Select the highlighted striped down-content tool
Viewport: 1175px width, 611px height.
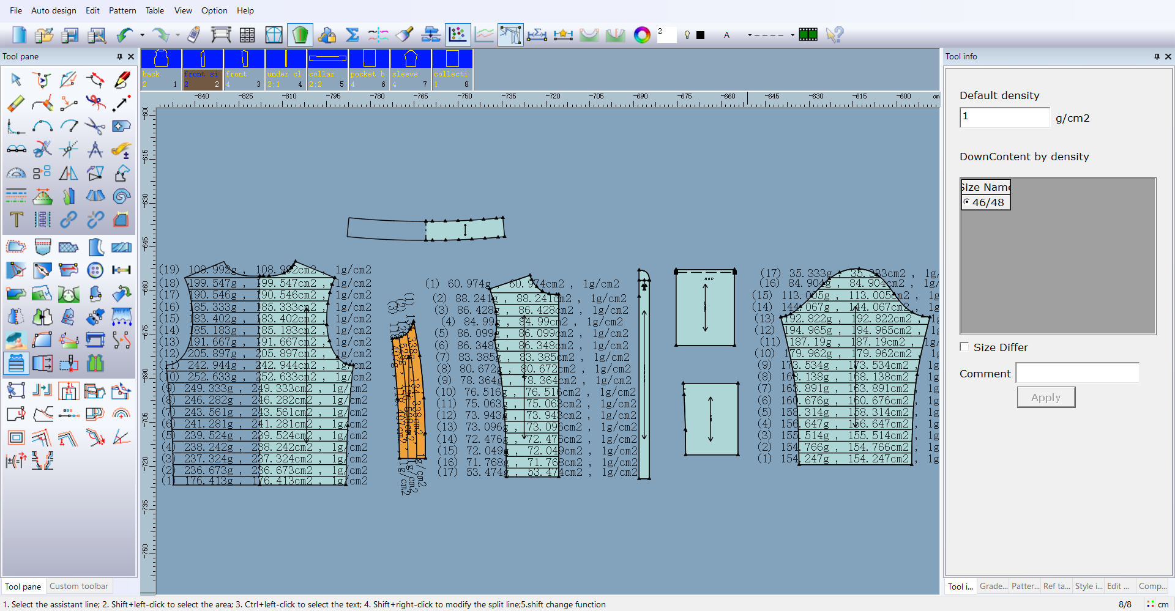pos(16,363)
